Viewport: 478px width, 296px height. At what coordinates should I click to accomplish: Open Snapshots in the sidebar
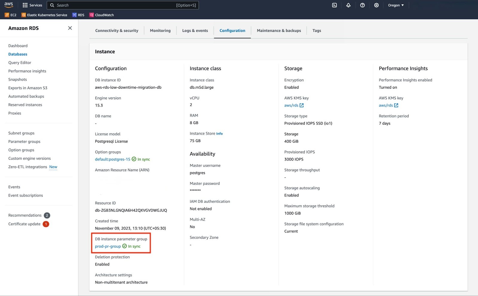pos(18,79)
